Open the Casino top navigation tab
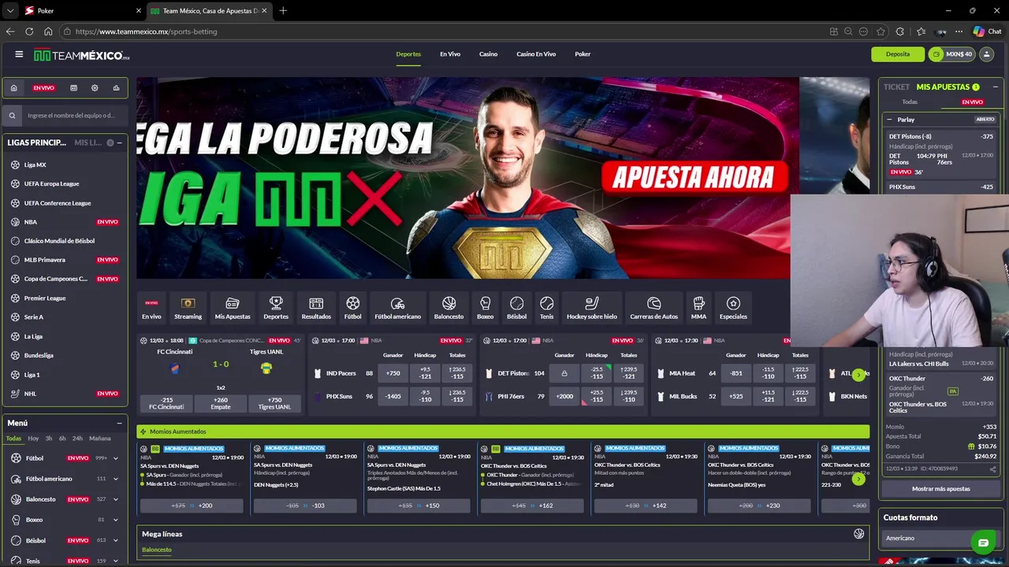 tap(489, 54)
